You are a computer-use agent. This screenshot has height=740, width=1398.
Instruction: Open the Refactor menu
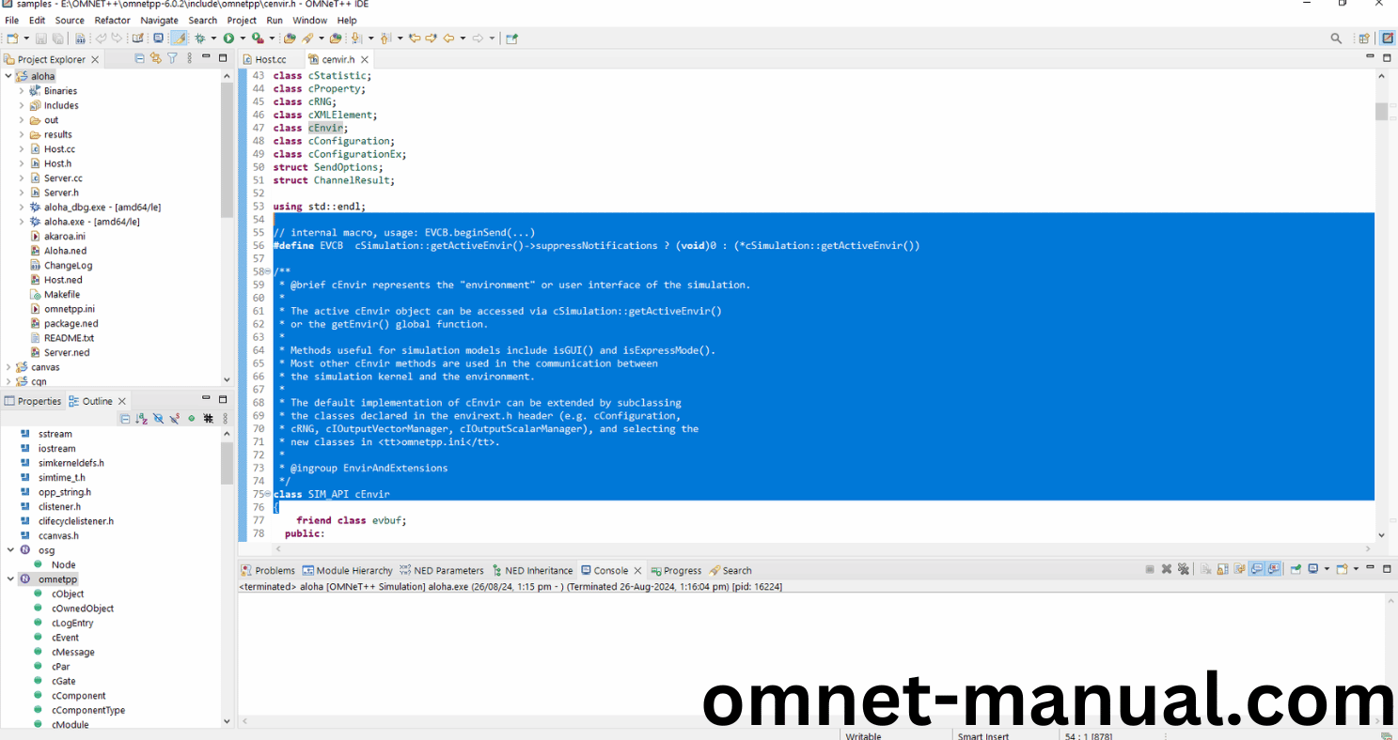point(112,20)
